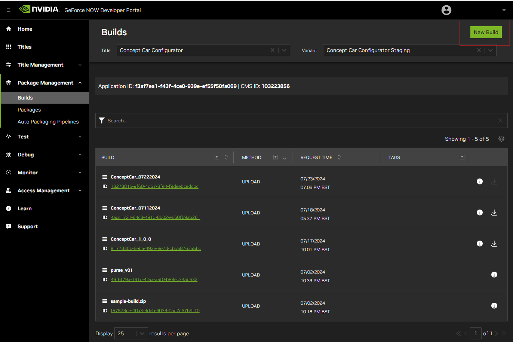Open build ID 18278815-9f60-4d57-8fe4-f9deebcedcbc
Screen dimensions: 513x342
[154, 186]
